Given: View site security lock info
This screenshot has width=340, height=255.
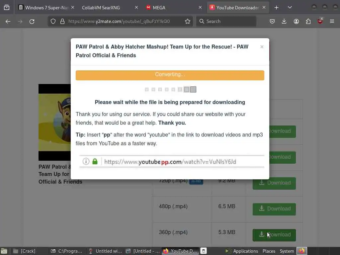Looking at the screenshot, I should coord(62,21).
